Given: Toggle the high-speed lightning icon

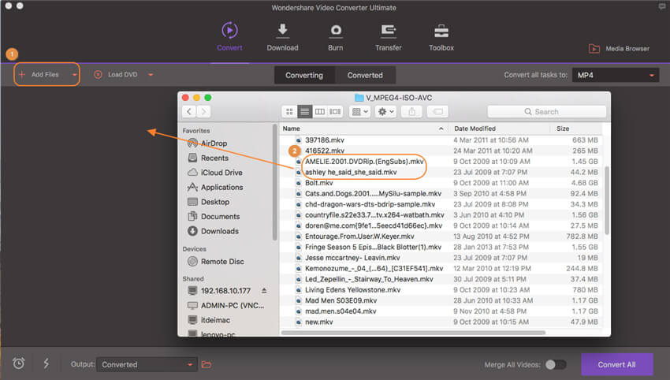Looking at the screenshot, I should pyautogui.click(x=47, y=363).
